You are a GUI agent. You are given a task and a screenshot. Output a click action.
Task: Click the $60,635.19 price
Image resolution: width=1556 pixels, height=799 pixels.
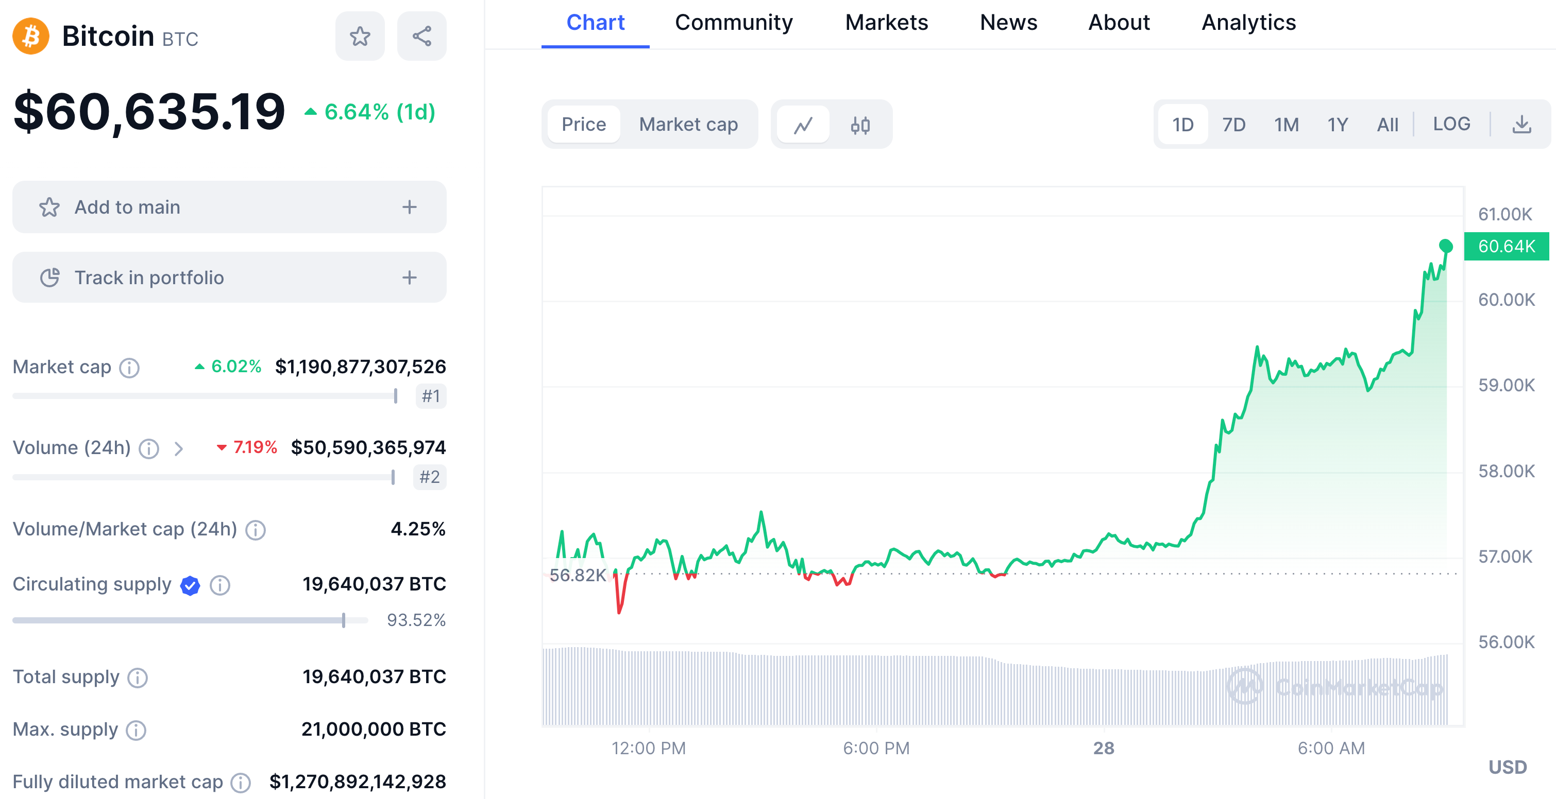pos(148,112)
